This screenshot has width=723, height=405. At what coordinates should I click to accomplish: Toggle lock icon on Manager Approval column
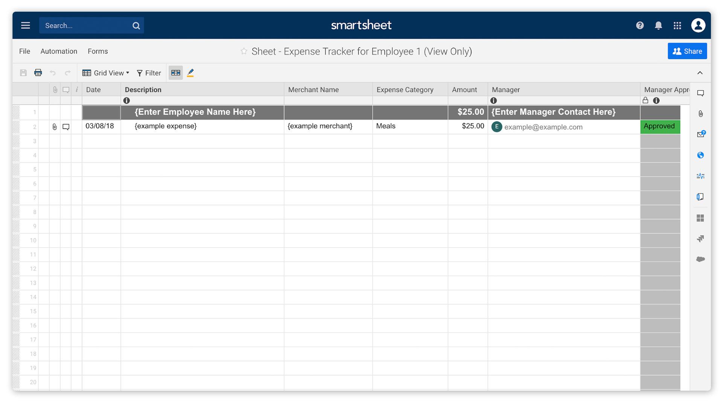(x=645, y=100)
